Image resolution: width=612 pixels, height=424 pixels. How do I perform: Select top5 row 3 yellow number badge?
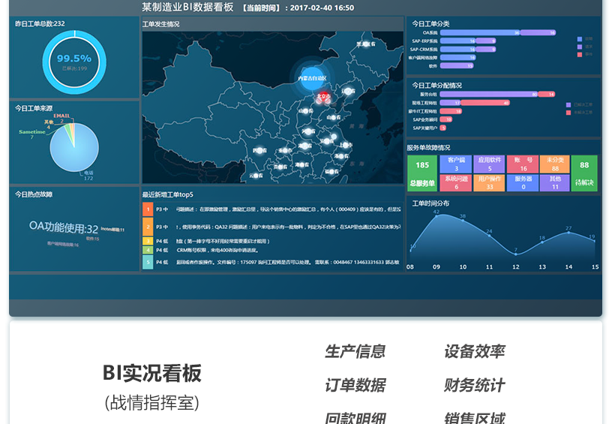(148, 242)
